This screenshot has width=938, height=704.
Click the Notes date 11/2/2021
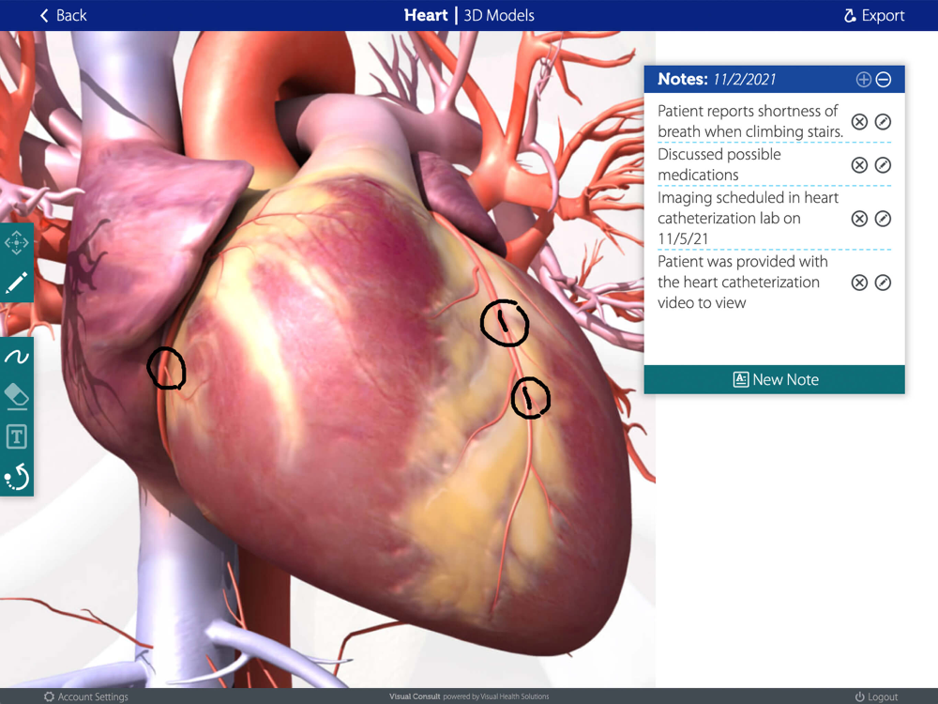(745, 80)
